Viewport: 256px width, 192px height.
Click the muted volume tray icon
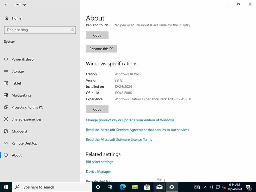pyautogui.click(x=223, y=187)
